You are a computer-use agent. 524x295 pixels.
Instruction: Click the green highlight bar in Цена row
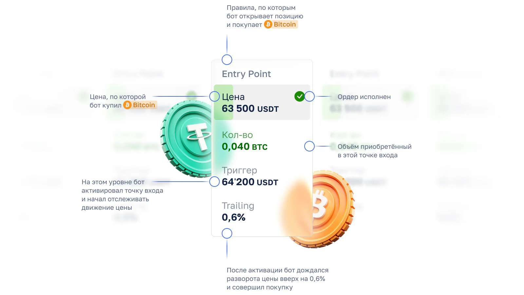(223, 102)
